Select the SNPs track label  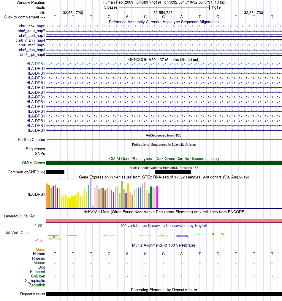(x=40, y=153)
